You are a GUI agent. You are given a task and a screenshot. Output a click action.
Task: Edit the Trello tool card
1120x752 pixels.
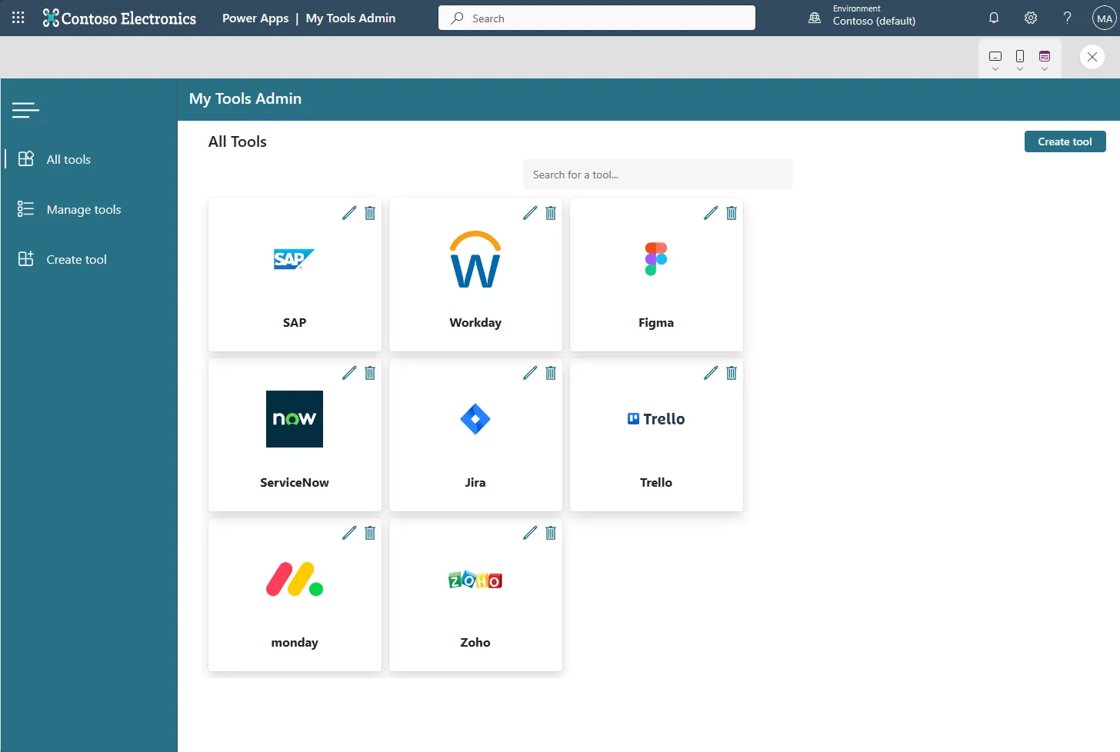711,373
